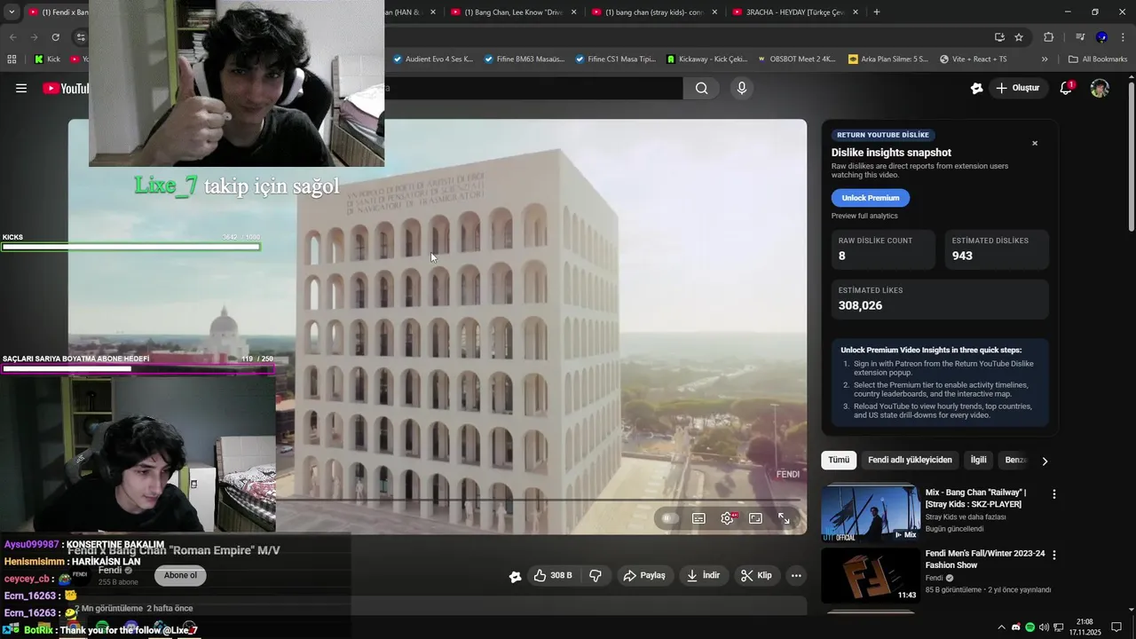Click the Fendi Men's Fall/Winter 2023-24 title
Viewport: 1136px width, 639px height.
pyautogui.click(x=985, y=559)
